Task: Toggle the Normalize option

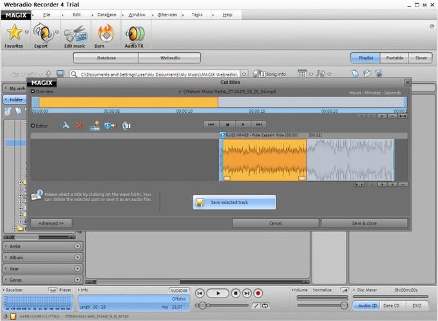Action: (x=322, y=290)
